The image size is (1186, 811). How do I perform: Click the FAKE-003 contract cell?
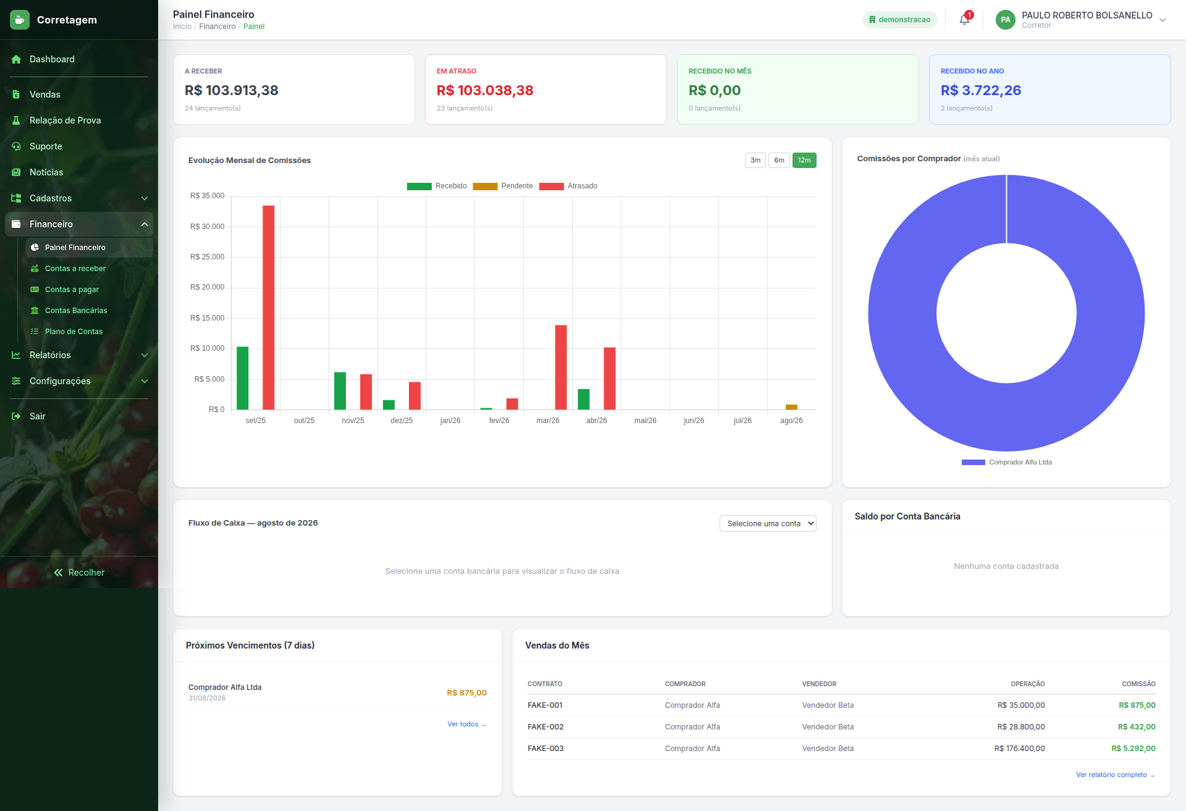(x=545, y=749)
